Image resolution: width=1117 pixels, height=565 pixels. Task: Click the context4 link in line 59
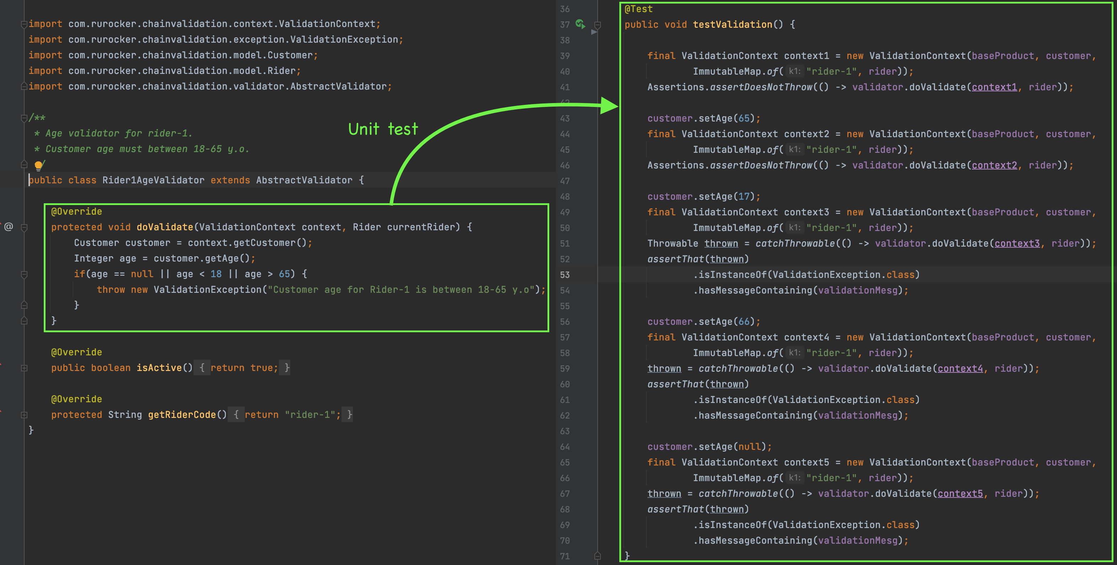(x=960, y=368)
